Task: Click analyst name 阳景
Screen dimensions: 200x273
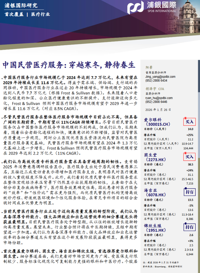Action: [x=149, y=67]
